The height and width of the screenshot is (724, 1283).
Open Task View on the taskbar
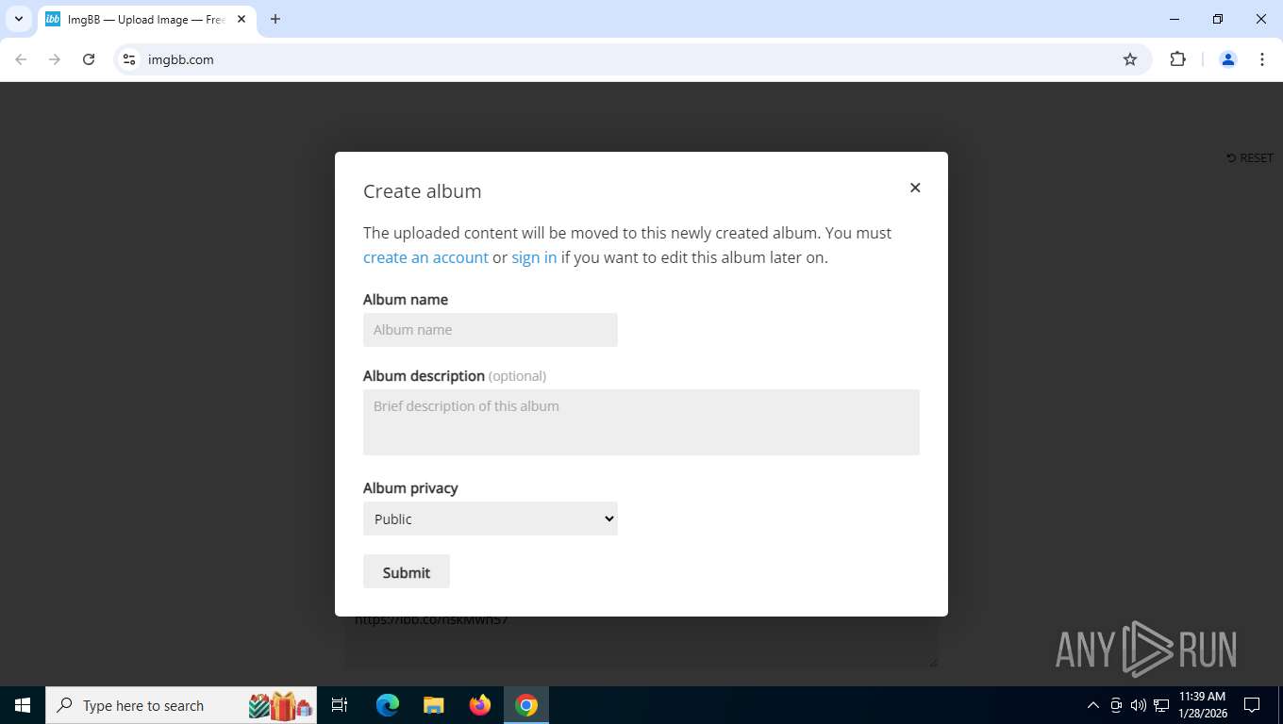tap(340, 705)
